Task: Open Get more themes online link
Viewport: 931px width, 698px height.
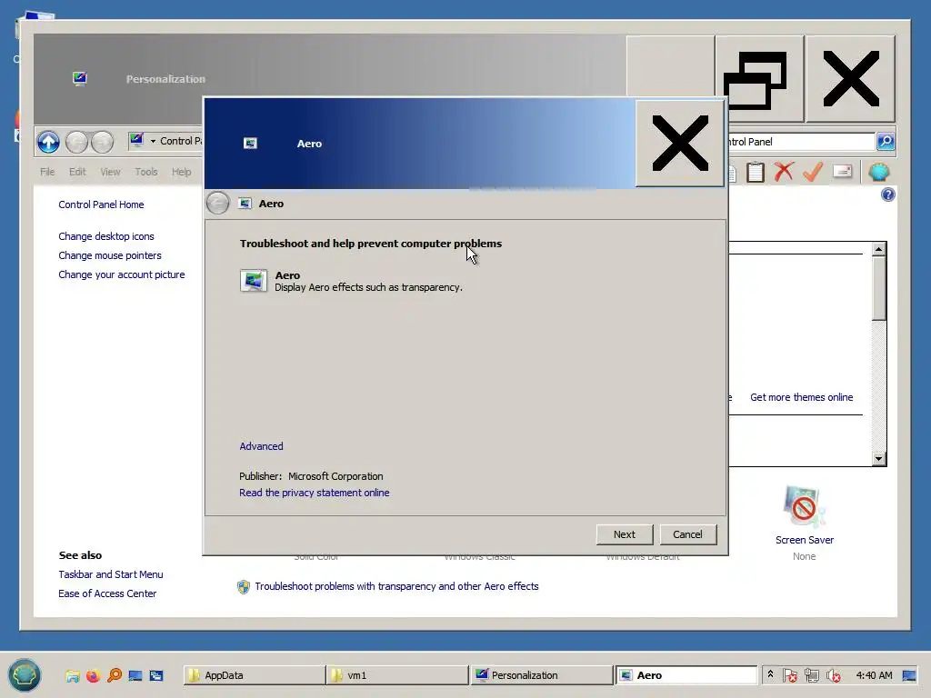Action: (x=802, y=397)
